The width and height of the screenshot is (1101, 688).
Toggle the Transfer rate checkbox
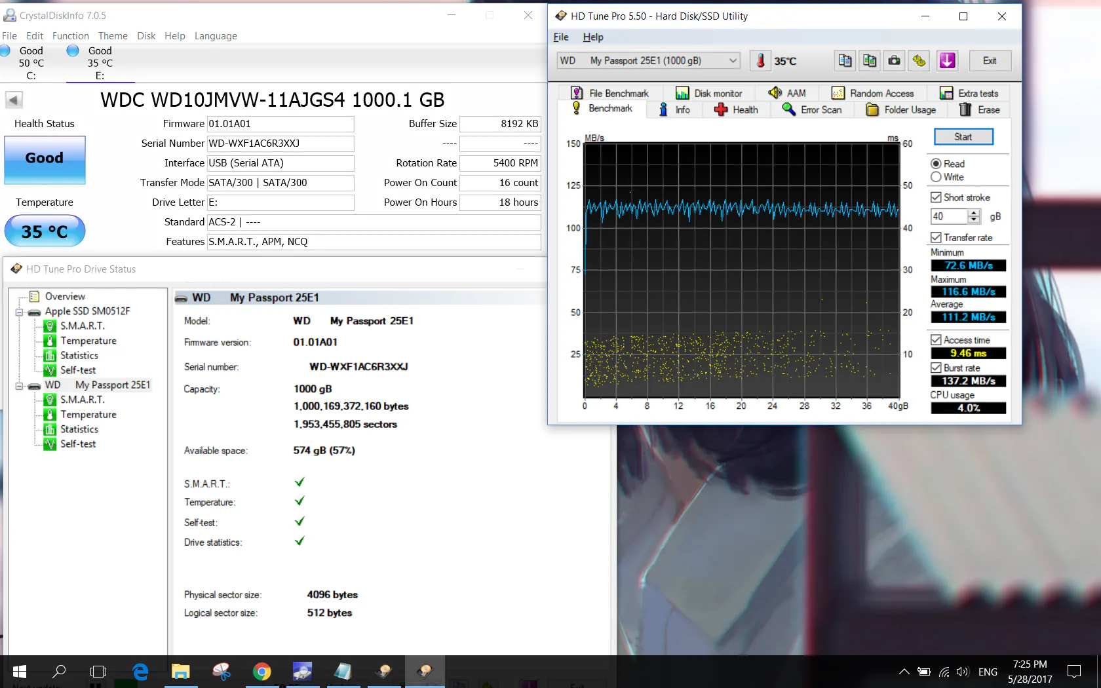[936, 237]
